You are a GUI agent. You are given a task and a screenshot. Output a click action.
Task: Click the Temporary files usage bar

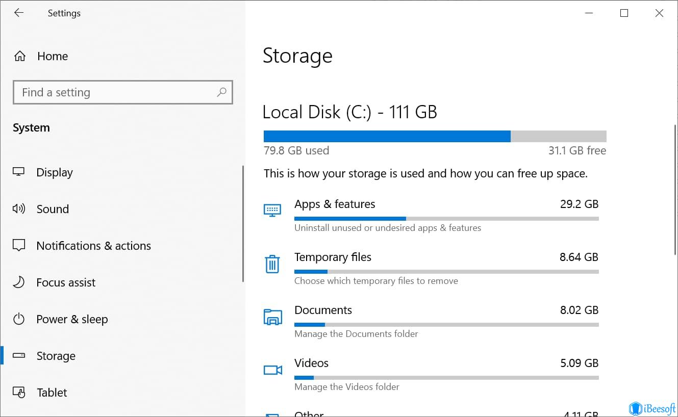click(446, 272)
